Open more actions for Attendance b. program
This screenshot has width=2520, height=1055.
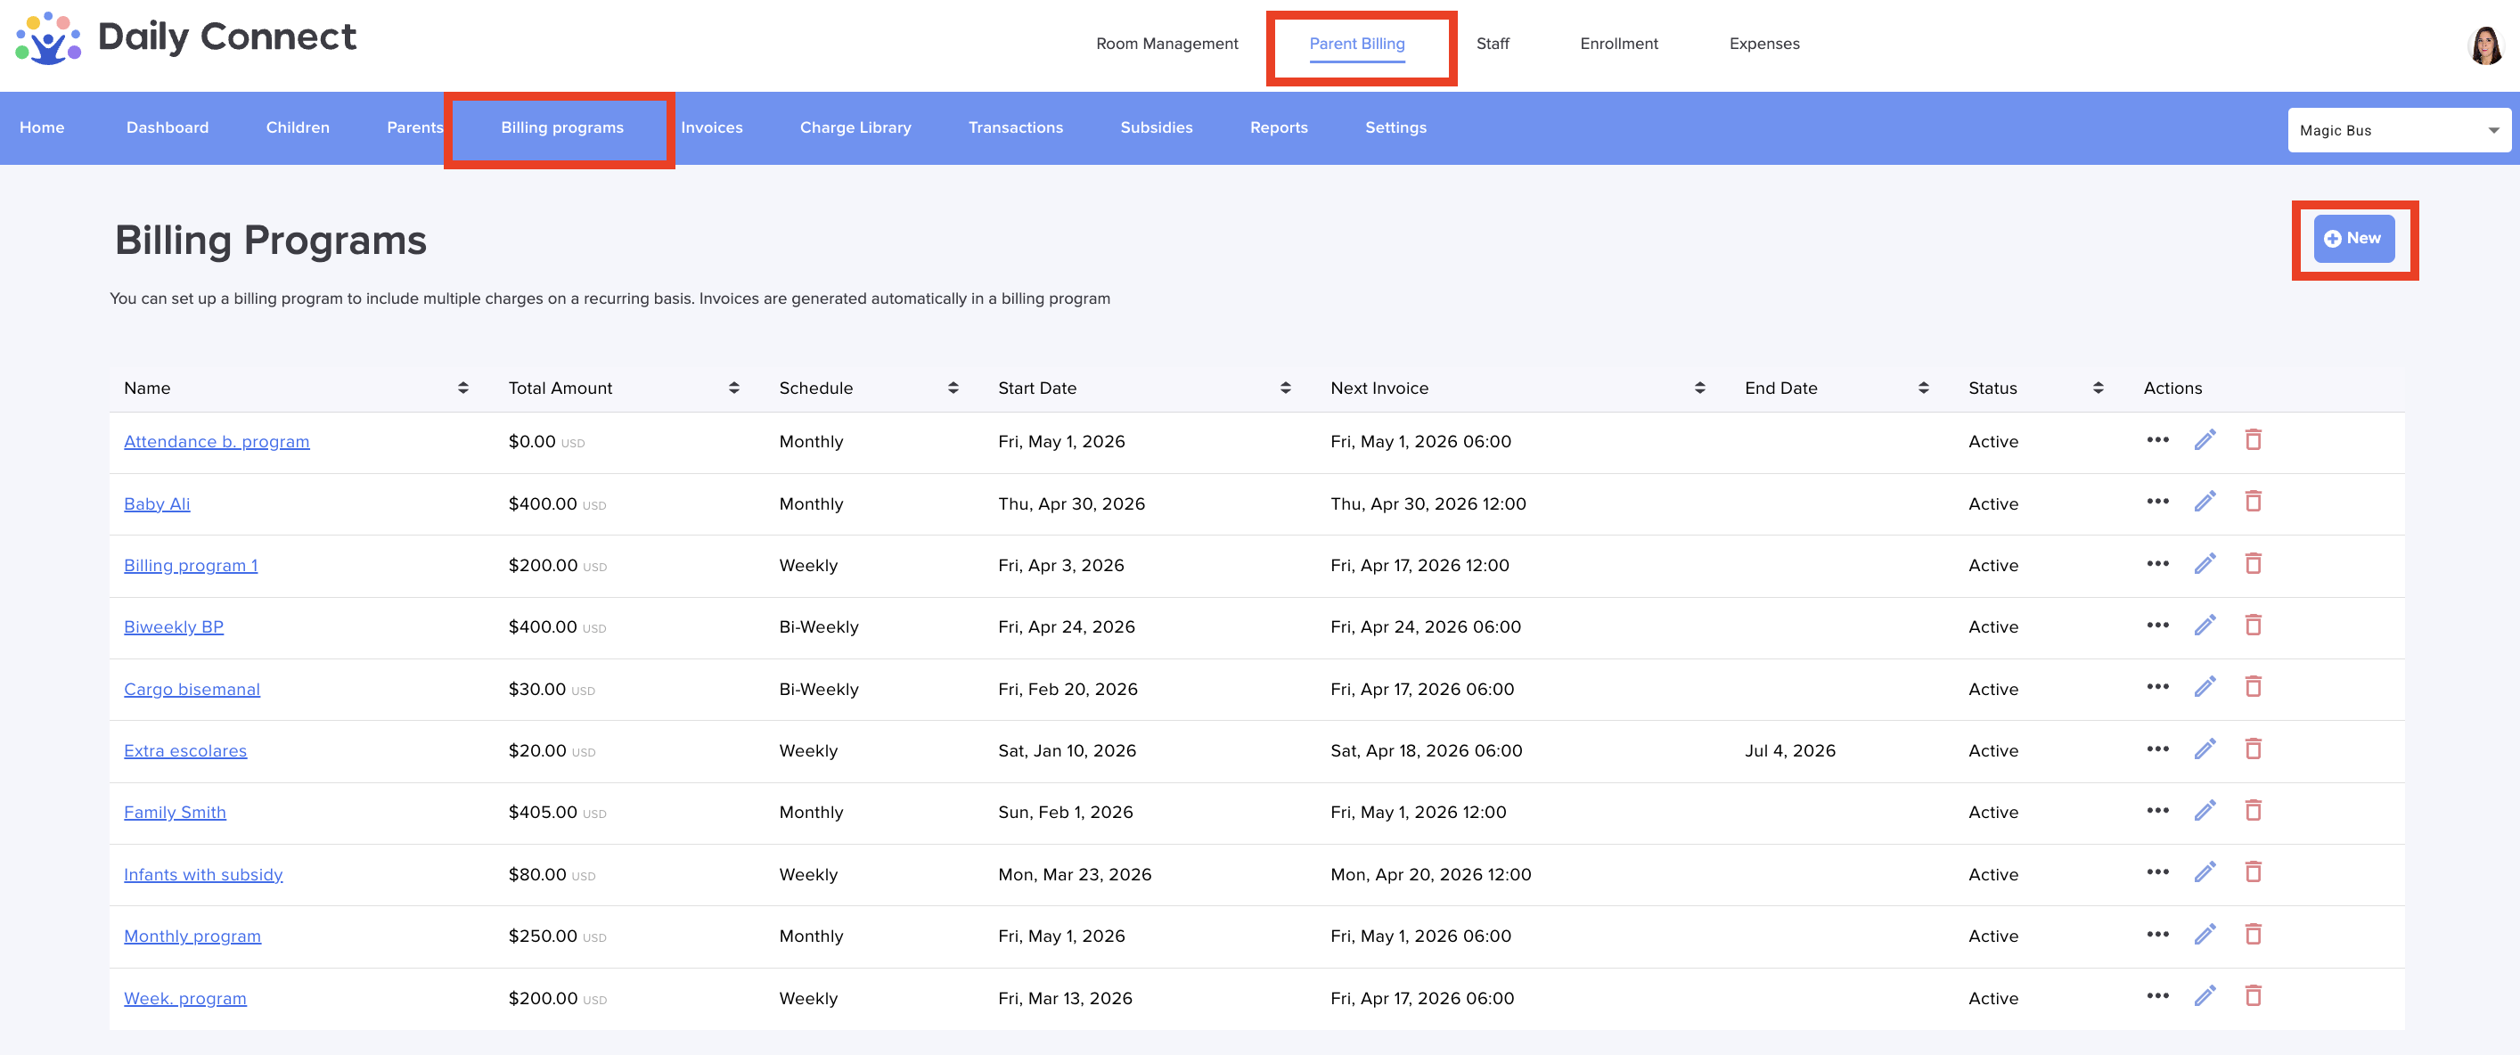click(x=2157, y=440)
